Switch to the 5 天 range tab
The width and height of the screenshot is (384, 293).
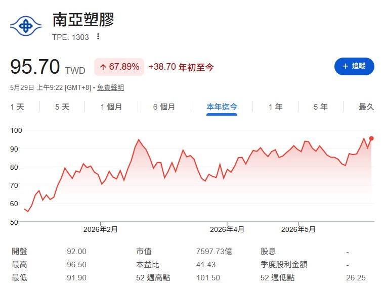pos(62,107)
